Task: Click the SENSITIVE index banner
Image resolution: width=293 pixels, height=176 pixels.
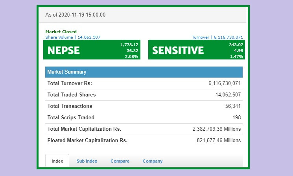Action: point(197,50)
